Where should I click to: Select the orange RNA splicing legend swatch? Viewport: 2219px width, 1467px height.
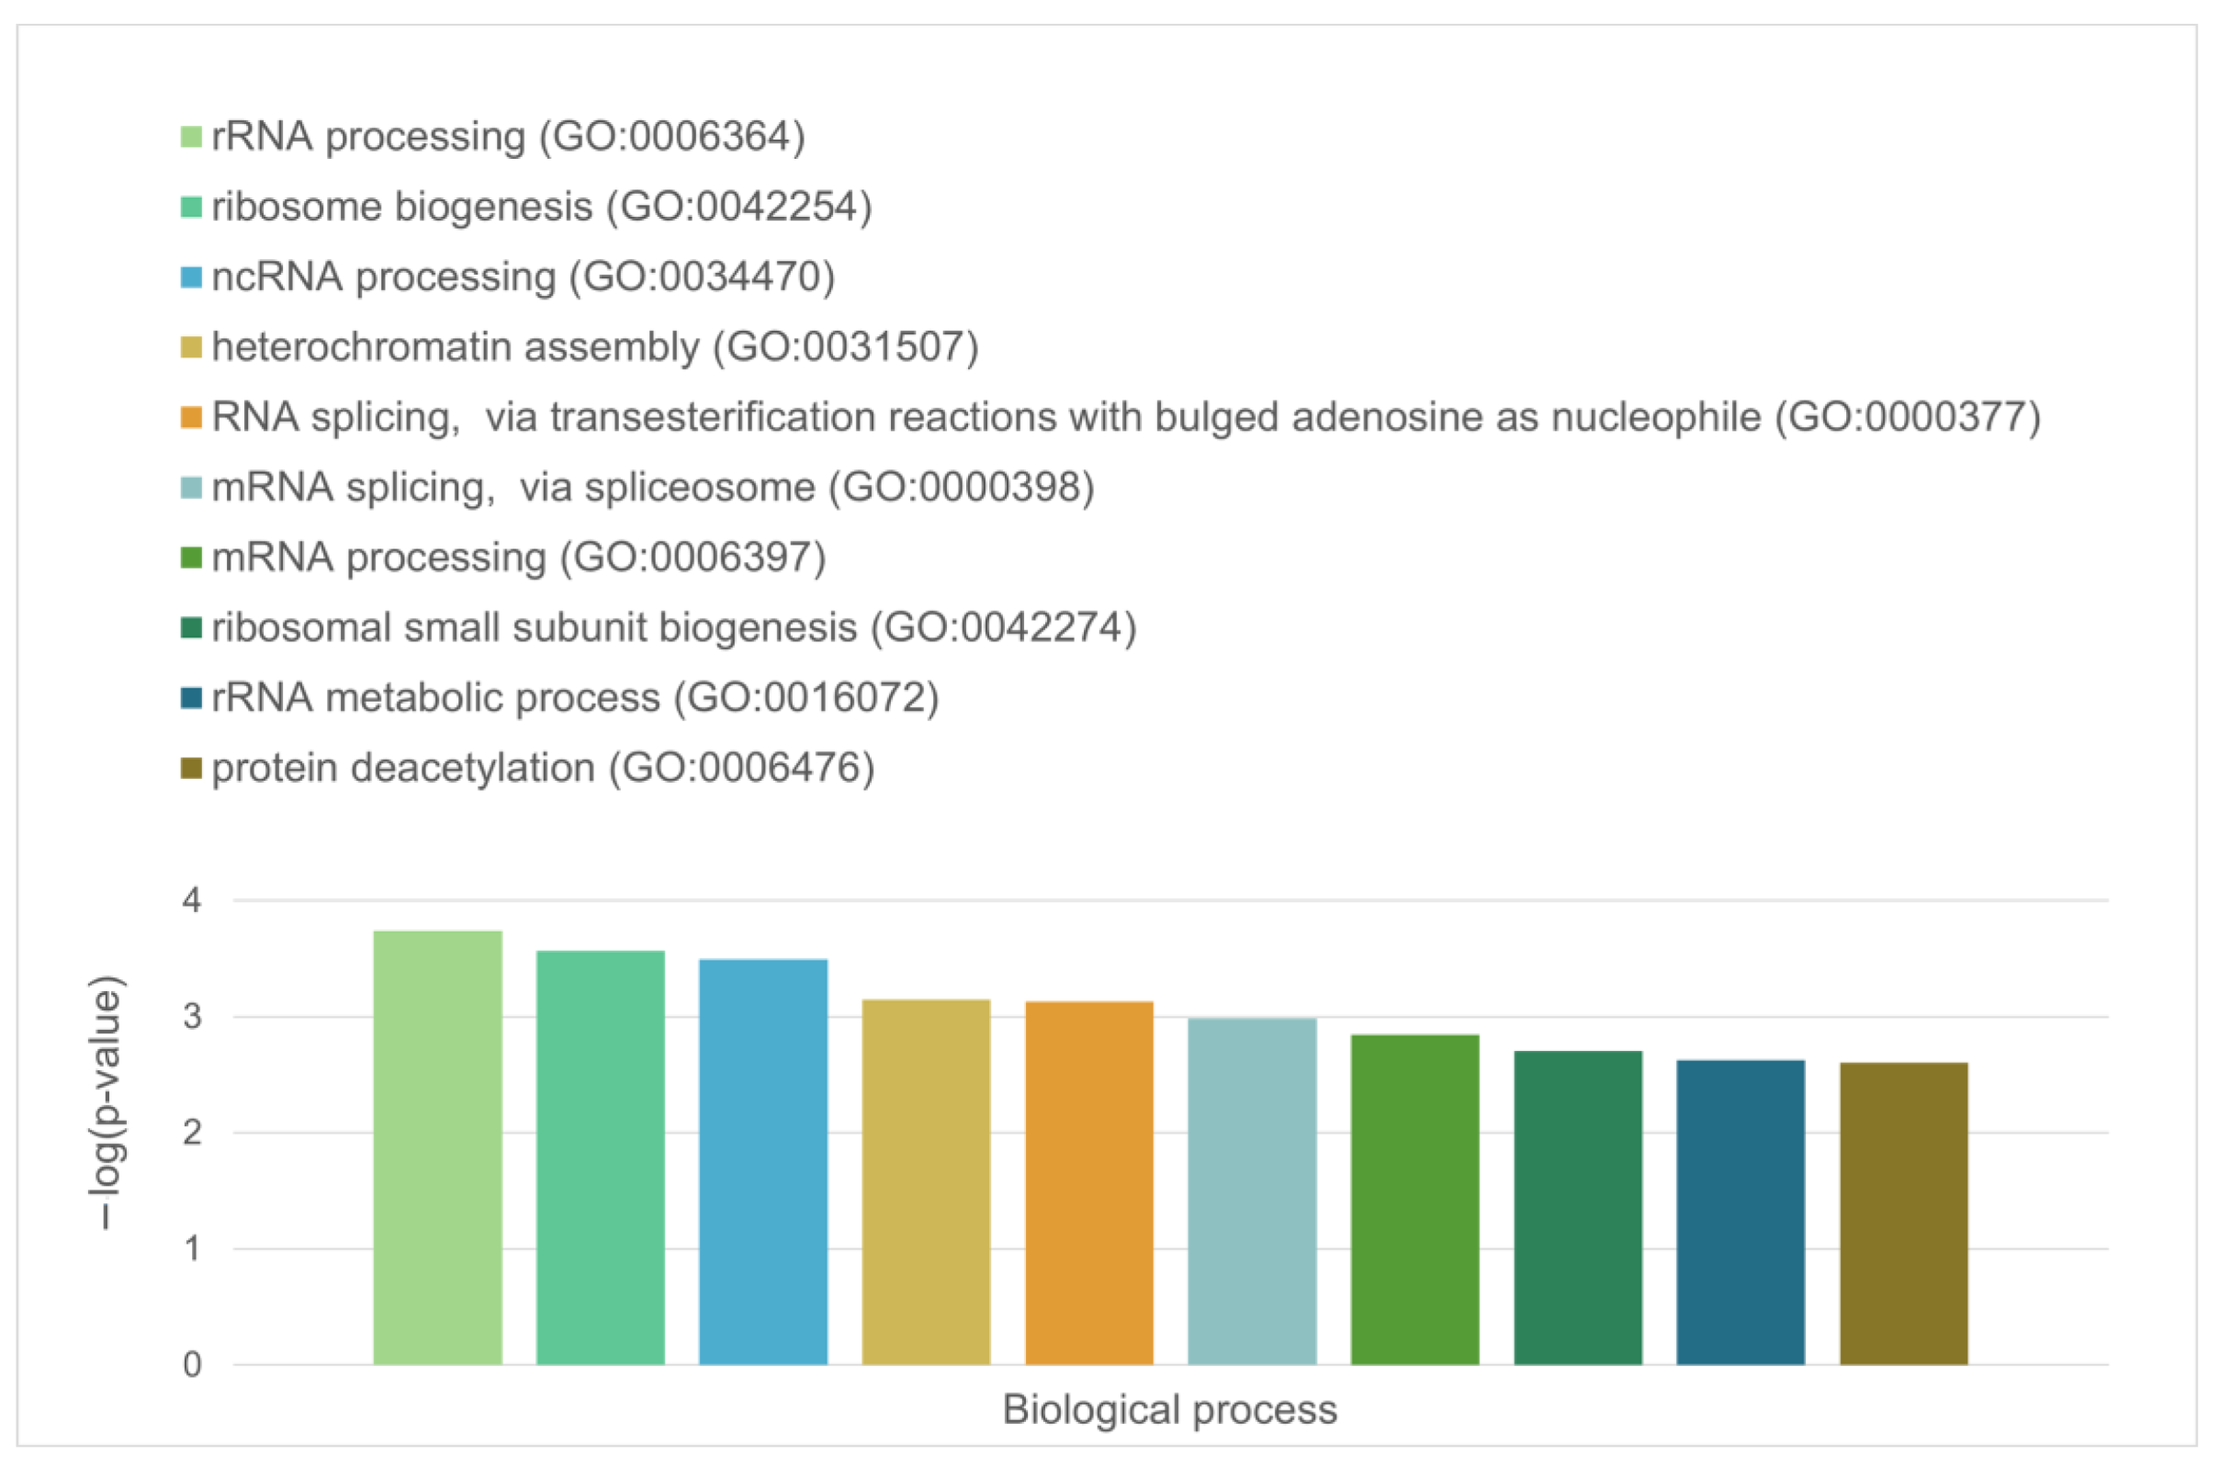point(191,417)
